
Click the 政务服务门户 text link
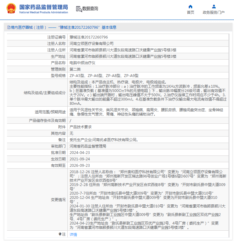click(214, 12)
